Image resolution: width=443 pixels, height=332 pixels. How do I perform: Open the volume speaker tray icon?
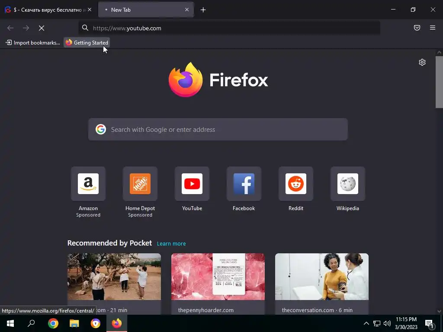(x=387, y=323)
